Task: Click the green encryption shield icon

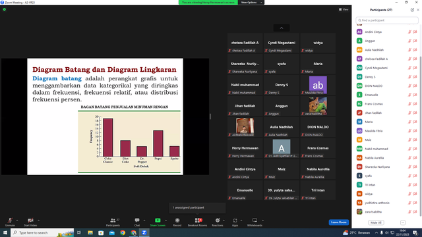Action: pyautogui.click(x=5, y=9)
